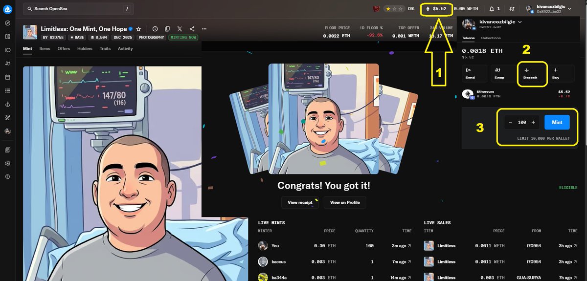Select the Traits tab

[105, 49]
